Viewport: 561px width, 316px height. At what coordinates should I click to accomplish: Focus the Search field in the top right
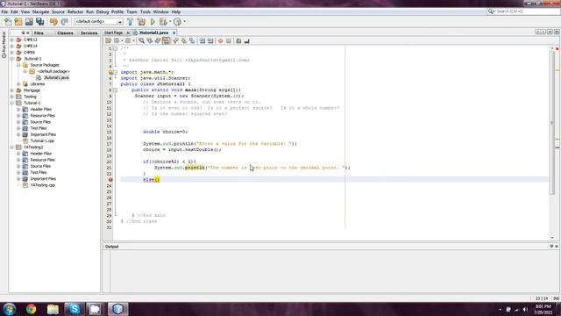524,11
